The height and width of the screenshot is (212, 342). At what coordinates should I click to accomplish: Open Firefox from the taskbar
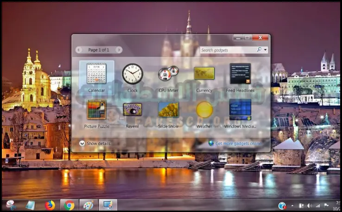[x=50, y=205]
